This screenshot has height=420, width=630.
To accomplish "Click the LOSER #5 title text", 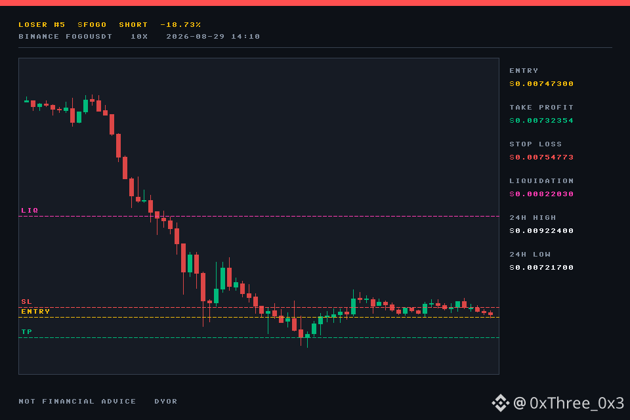I will [42, 25].
